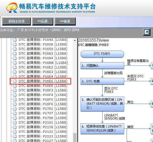The width and height of the screenshot is (153, 142).
Task: Open DTC 故障排除: P1701 [L15B8]
Action: tap(43, 109)
